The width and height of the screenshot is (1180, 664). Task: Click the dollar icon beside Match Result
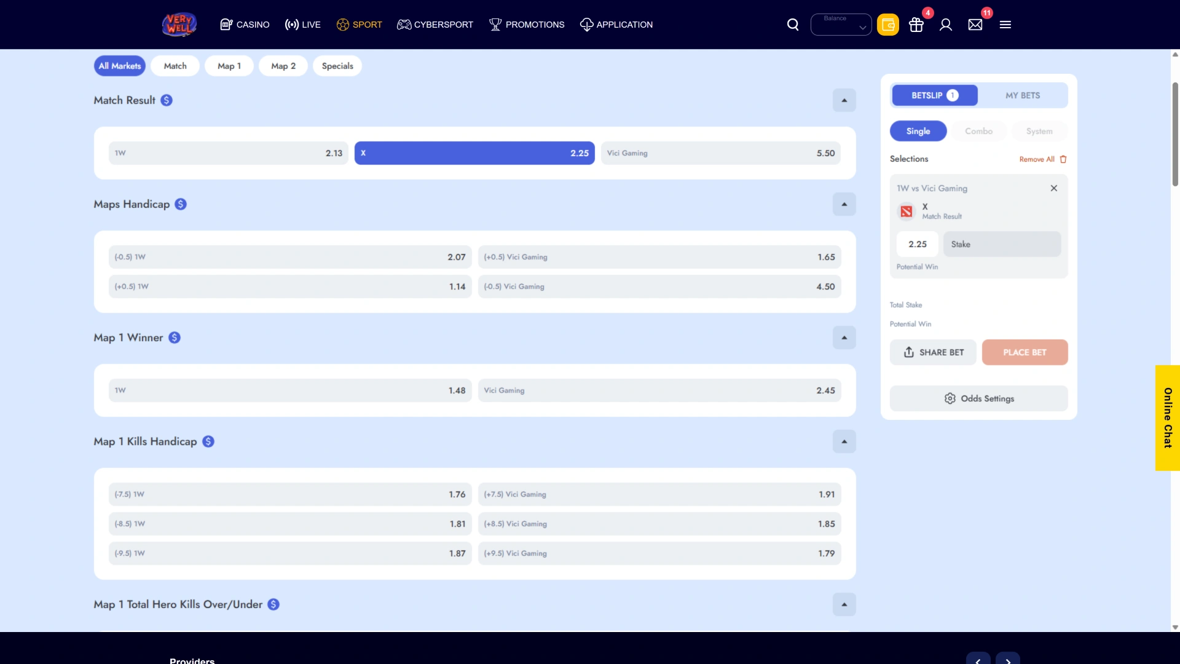click(x=167, y=100)
